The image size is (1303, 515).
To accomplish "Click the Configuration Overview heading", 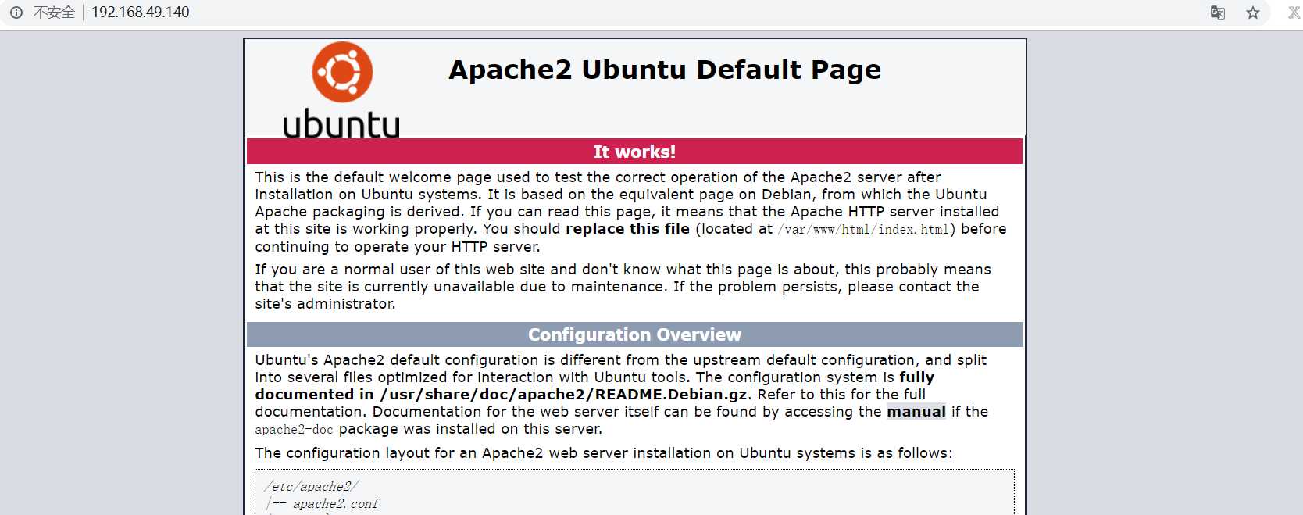I will click(x=634, y=334).
